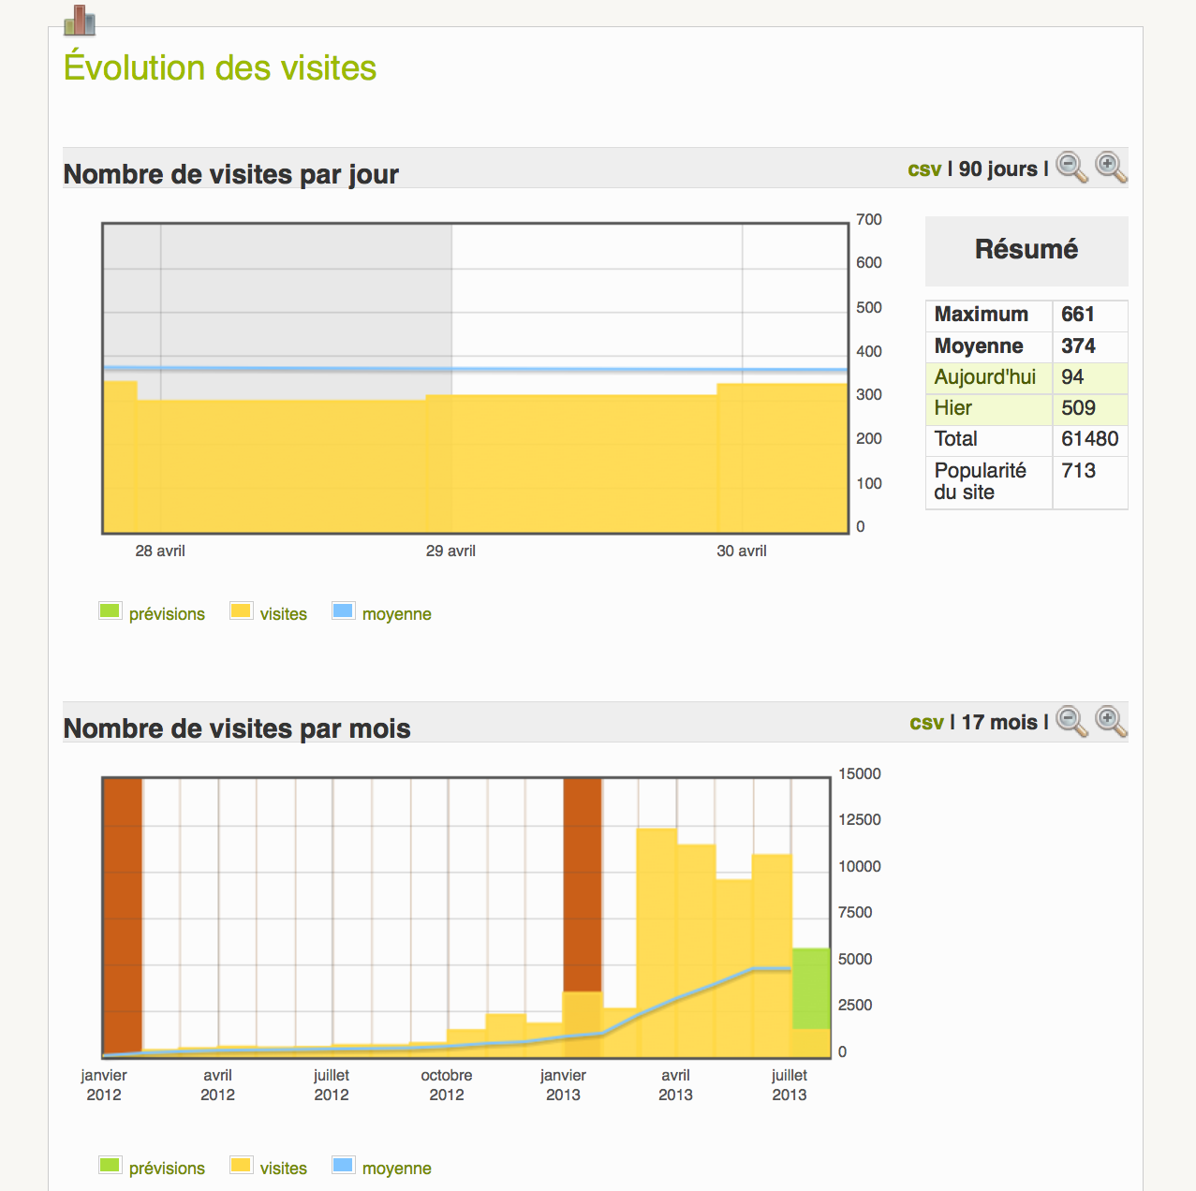The image size is (1196, 1191).
Task: Click the '28 avril' axis label
Action: 160,551
